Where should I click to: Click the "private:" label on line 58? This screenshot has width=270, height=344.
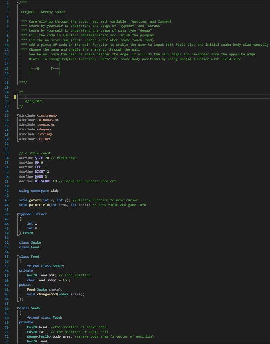(x=27, y=271)
